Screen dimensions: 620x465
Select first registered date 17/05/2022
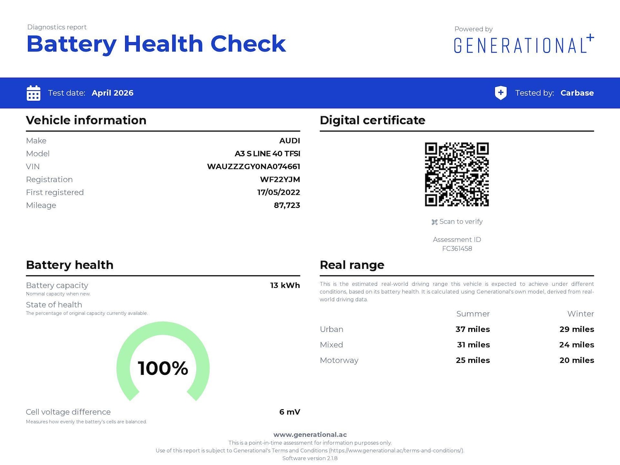click(279, 192)
